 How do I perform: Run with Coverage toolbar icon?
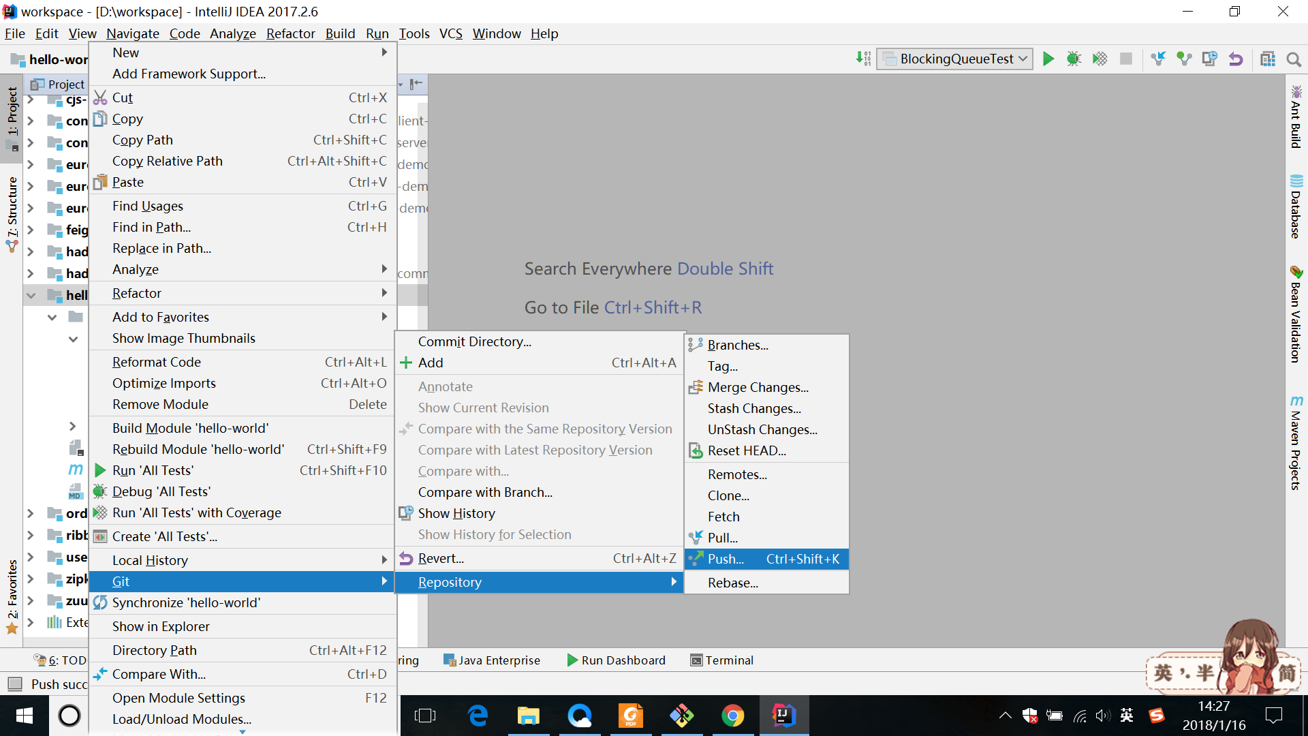(1100, 59)
